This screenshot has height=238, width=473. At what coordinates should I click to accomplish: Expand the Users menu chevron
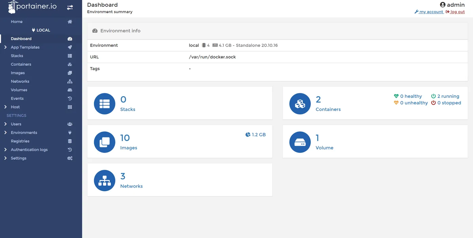(x=5, y=124)
